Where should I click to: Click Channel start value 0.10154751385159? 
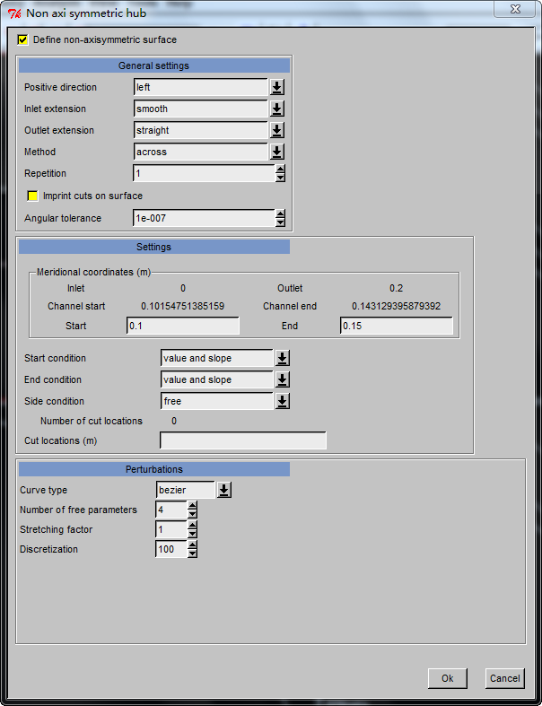[x=182, y=306]
